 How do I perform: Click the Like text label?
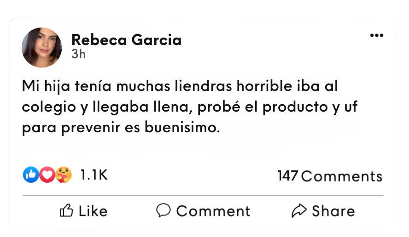(93, 211)
